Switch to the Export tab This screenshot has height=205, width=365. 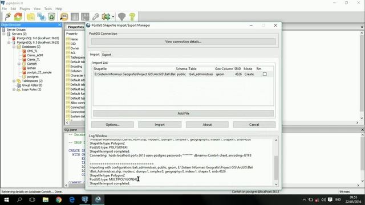(107, 55)
